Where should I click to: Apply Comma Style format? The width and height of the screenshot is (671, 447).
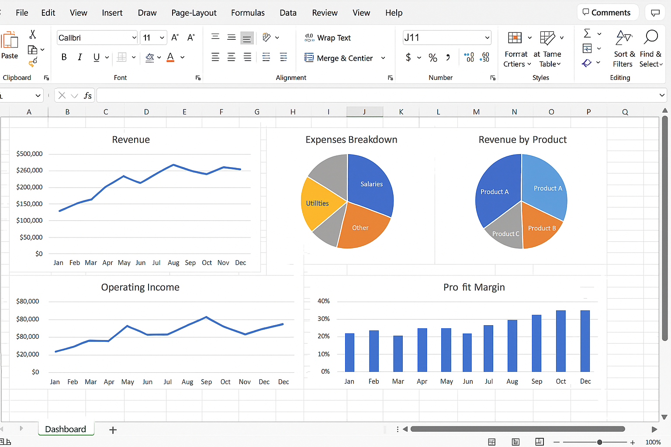pos(448,58)
